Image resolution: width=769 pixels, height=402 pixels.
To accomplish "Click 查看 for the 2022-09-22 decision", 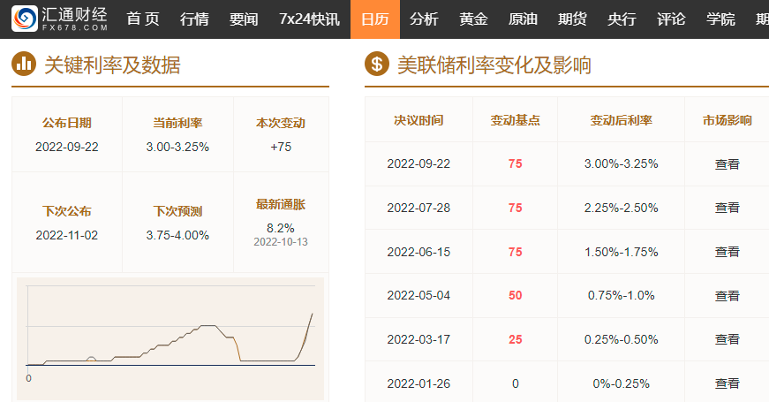I will tap(727, 163).
